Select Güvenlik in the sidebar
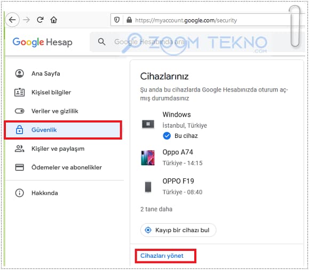The image size is (309, 270). 63,130
